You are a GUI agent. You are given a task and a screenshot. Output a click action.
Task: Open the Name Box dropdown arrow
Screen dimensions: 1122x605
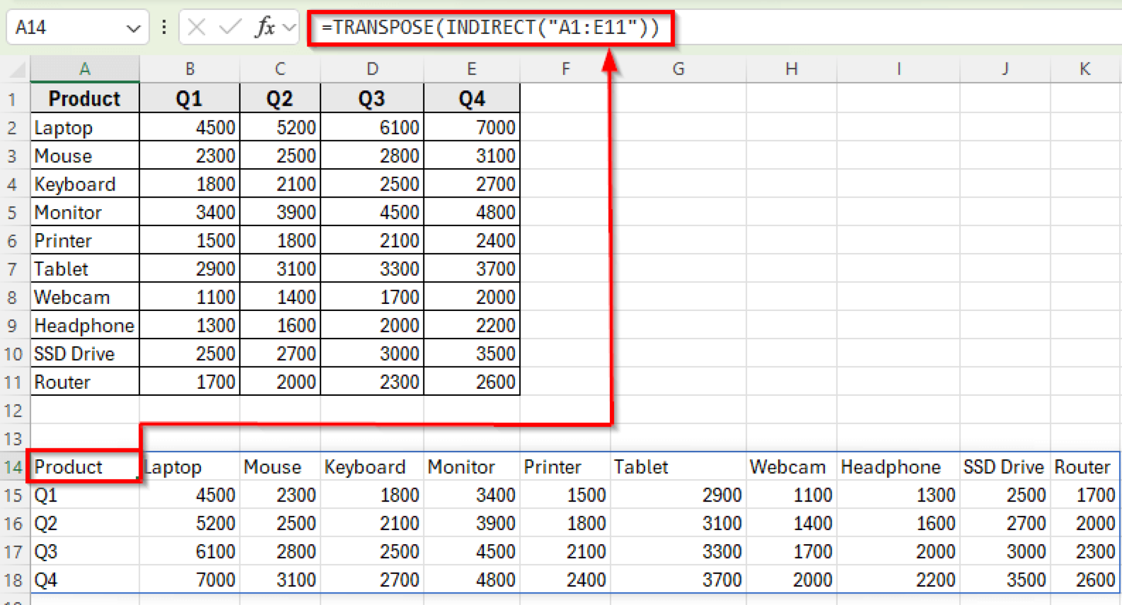point(133,27)
